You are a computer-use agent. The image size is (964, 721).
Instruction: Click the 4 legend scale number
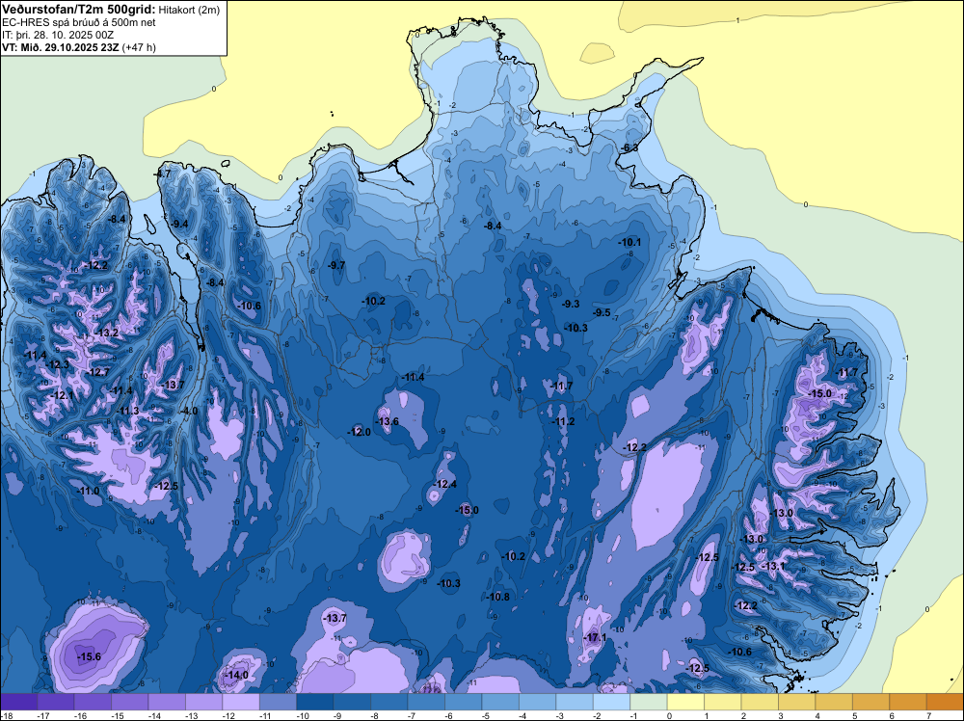817,715
